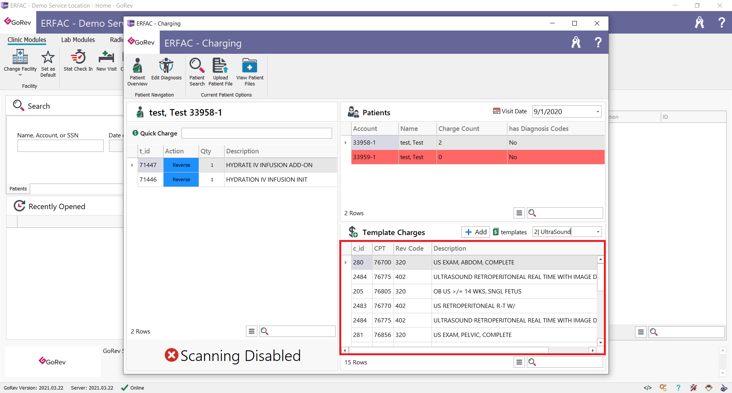The image size is (732, 393).
Task: Click Name, Account, or SSN search field
Action: point(60,146)
